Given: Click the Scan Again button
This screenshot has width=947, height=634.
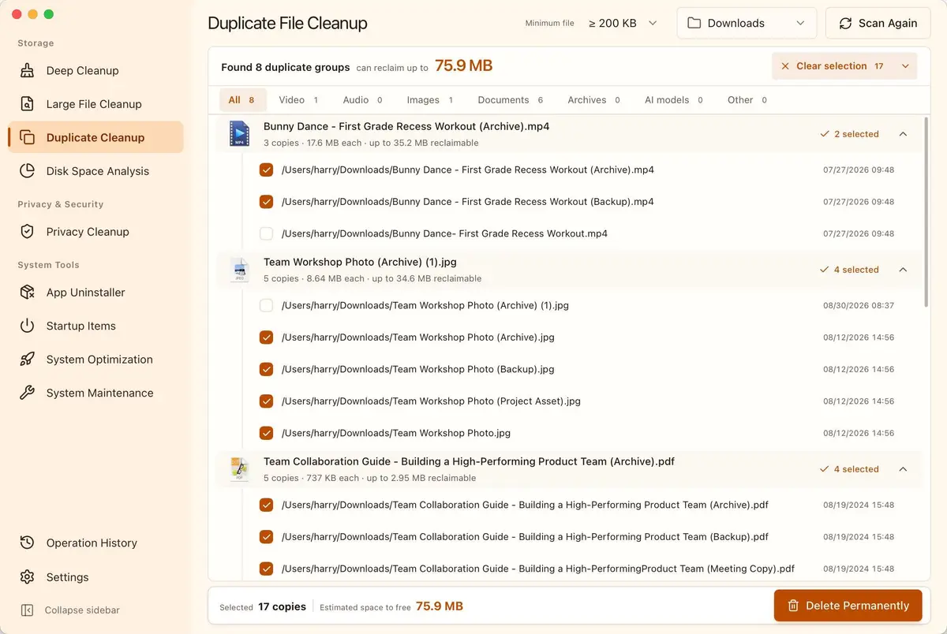Looking at the screenshot, I should tap(878, 23).
